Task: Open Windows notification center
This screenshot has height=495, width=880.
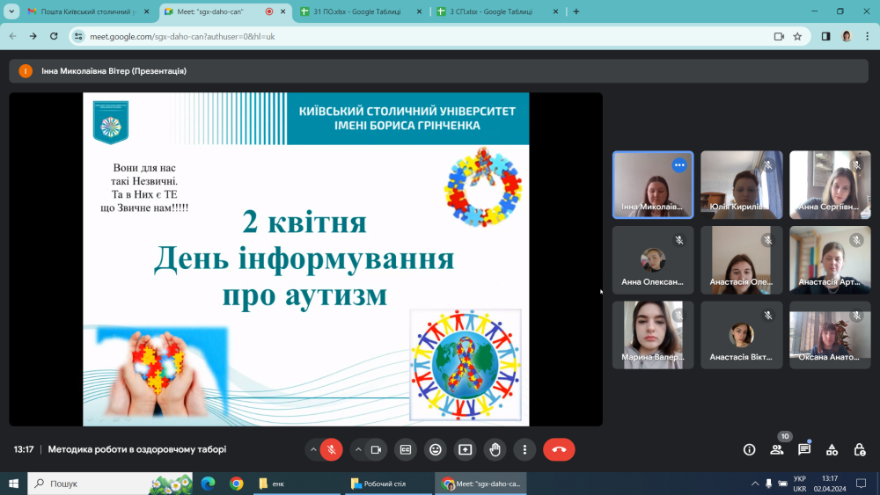Action: click(x=862, y=484)
